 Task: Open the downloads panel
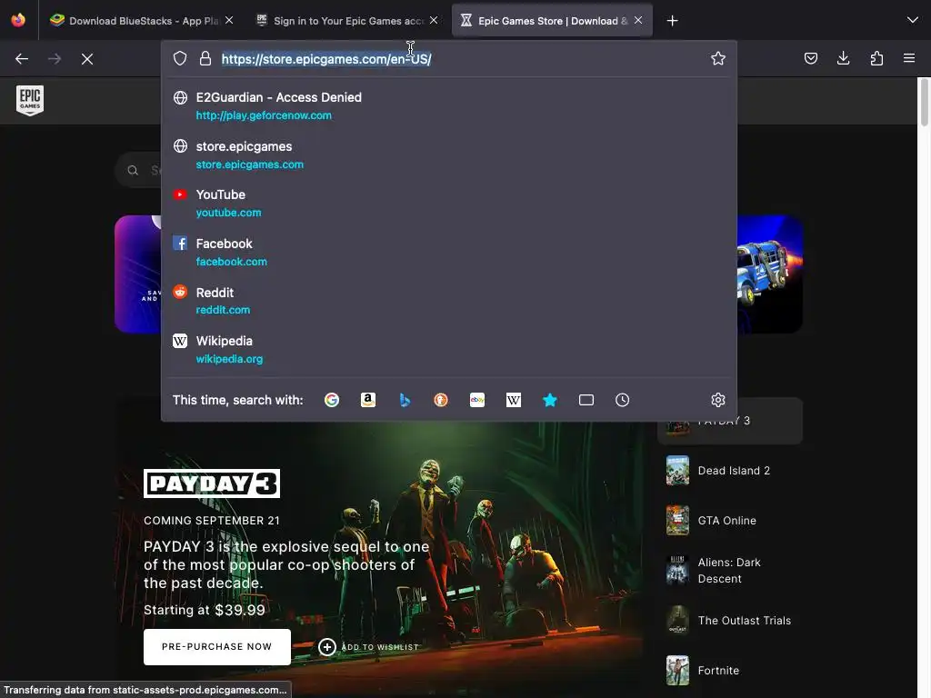click(x=843, y=58)
